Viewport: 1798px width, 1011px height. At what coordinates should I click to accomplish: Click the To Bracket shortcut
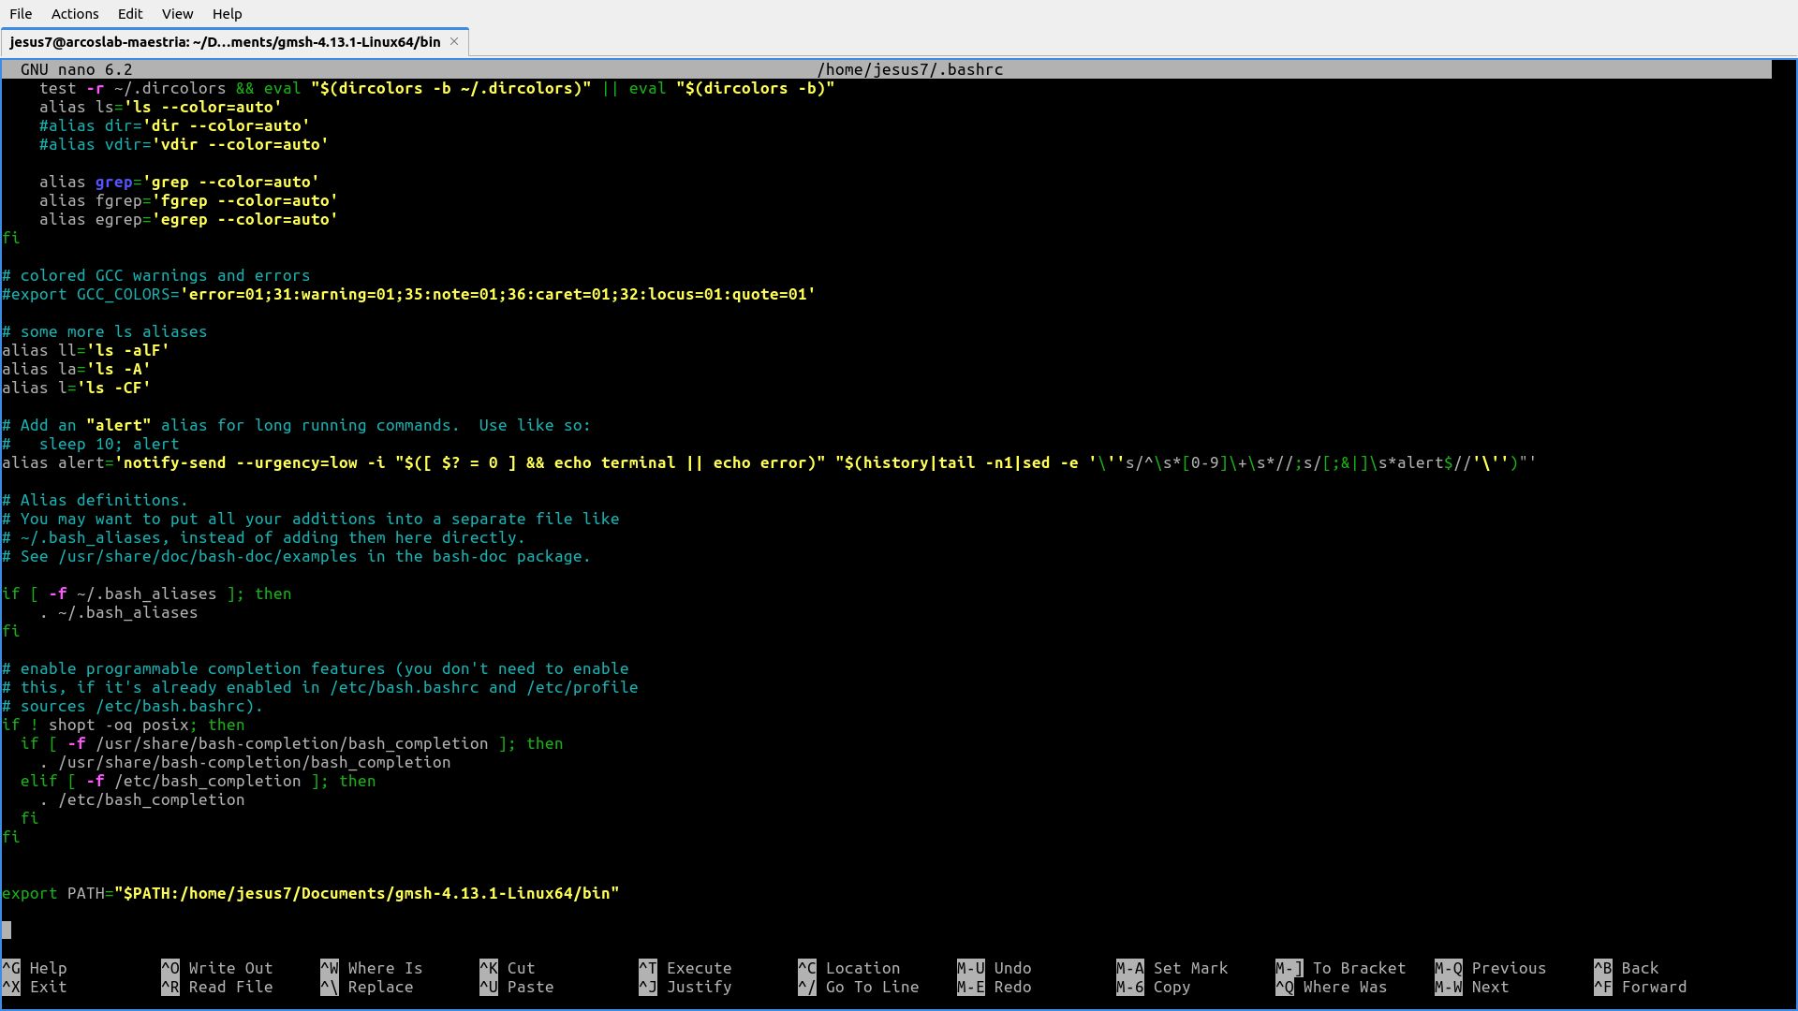[x=1341, y=968]
